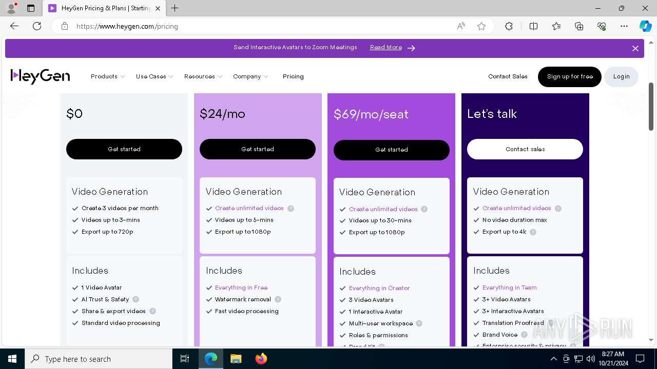Open File Explorer from taskbar
This screenshot has width=657, height=369.
click(236, 359)
